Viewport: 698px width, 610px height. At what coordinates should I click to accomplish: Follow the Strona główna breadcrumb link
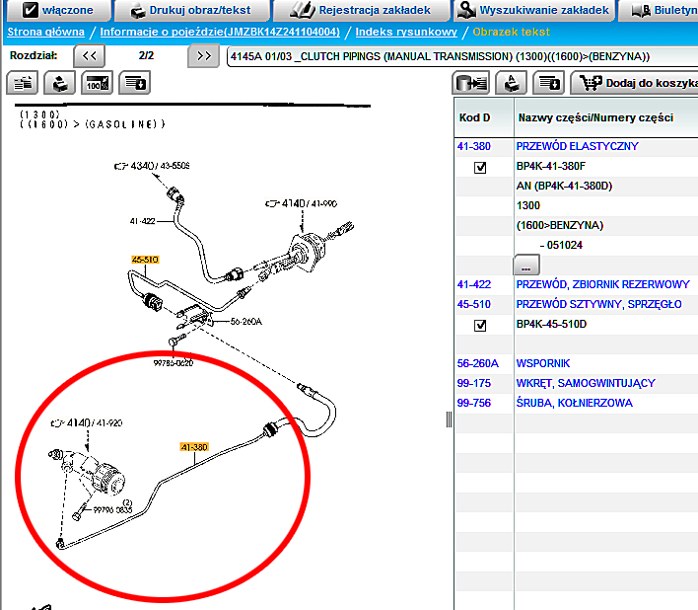click(46, 33)
